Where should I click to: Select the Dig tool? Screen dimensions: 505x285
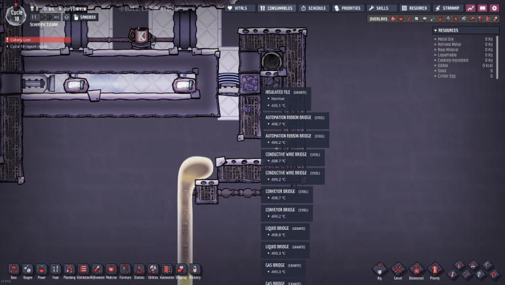pyautogui.click(x=380, y=269)
